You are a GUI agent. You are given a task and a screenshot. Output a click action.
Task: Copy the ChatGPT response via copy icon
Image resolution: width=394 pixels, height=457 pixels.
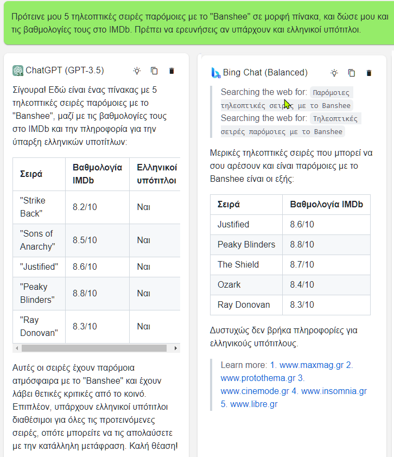[154, 71]
